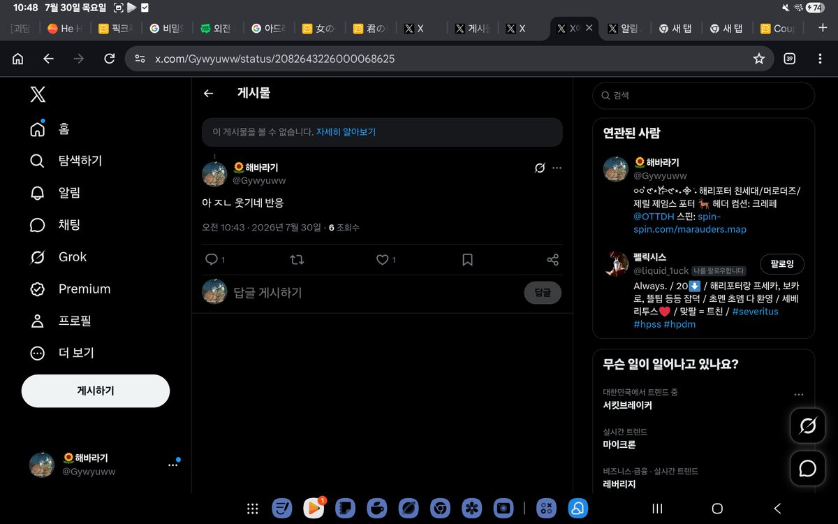Open a new tab with the plus
Screen dimensions: 838x524
pos(822,28)
